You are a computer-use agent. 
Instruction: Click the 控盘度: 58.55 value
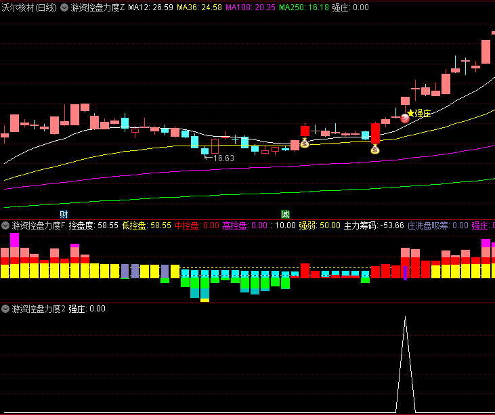pos(93,225)
